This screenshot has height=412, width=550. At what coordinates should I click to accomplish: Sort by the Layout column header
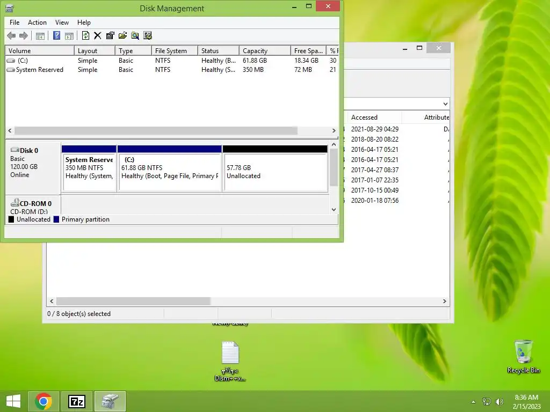(x=95, y=51)
